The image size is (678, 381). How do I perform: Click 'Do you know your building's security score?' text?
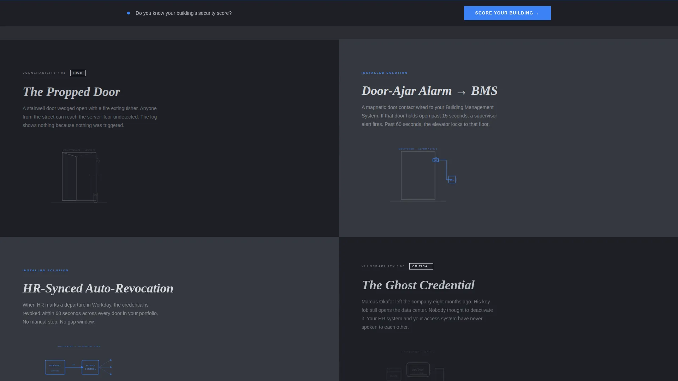184,13
